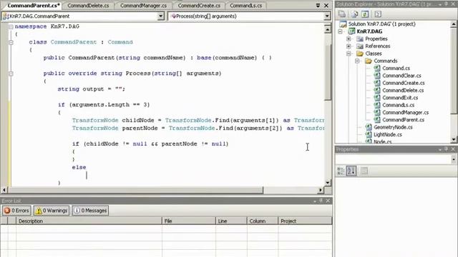Open CommandParent.cs in Solution Explorer
This screenshot has height=257, width=458.
click(x=403, y=120)
